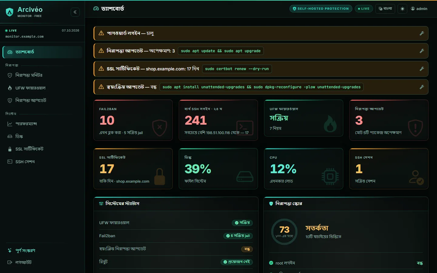
Task: Click the SSH সেশন terminal icon in sidebar
Action: (x=10, y=162)
